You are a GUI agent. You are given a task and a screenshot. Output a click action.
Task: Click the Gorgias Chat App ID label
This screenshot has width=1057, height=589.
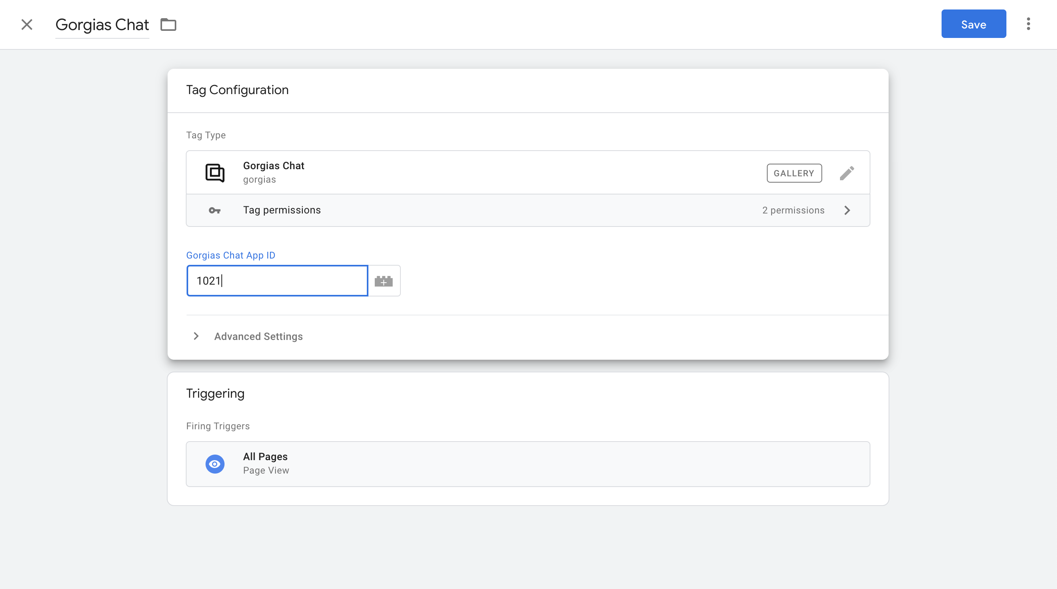tap(230, 255)
